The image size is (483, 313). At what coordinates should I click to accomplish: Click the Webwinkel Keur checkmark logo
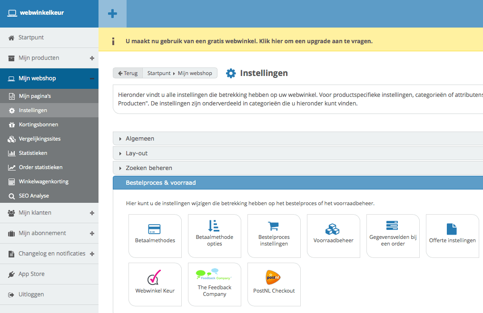pyautogui.click(x=155, y=278)
